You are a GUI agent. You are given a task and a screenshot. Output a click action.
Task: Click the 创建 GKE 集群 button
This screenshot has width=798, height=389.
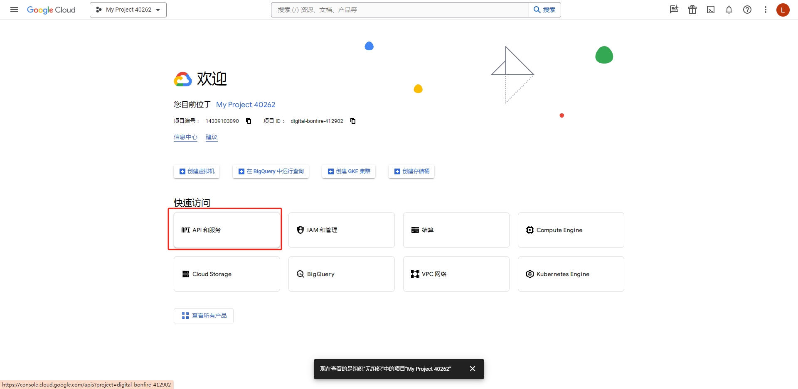point(349,171)
